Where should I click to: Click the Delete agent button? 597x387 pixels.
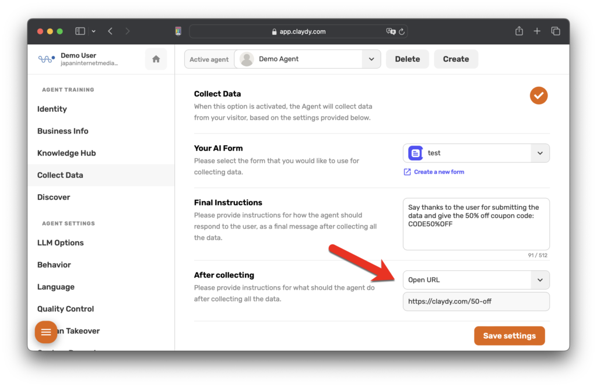pos(407,59)
